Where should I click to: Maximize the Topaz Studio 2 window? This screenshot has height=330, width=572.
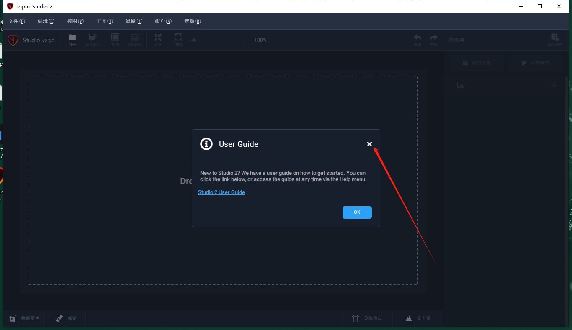[540, 6]
